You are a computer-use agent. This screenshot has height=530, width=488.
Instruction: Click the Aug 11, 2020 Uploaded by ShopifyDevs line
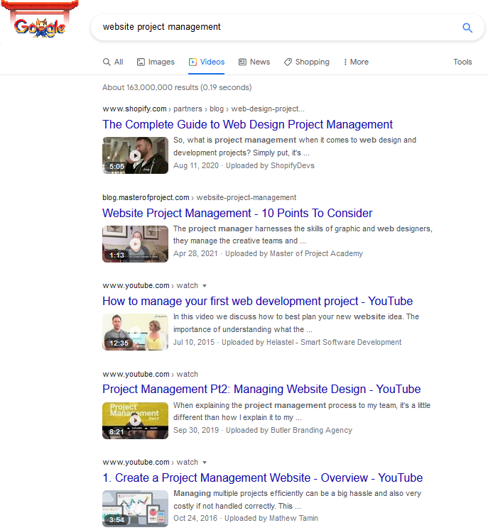tap(244, 165)
